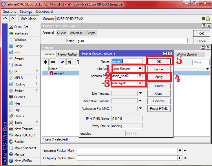Open PPP in the sidebar
212x166 pixels.
[x=24, y=52]
